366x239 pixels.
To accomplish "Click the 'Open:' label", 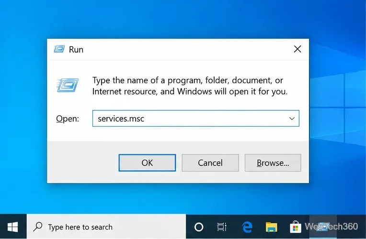I will point(68,119).
